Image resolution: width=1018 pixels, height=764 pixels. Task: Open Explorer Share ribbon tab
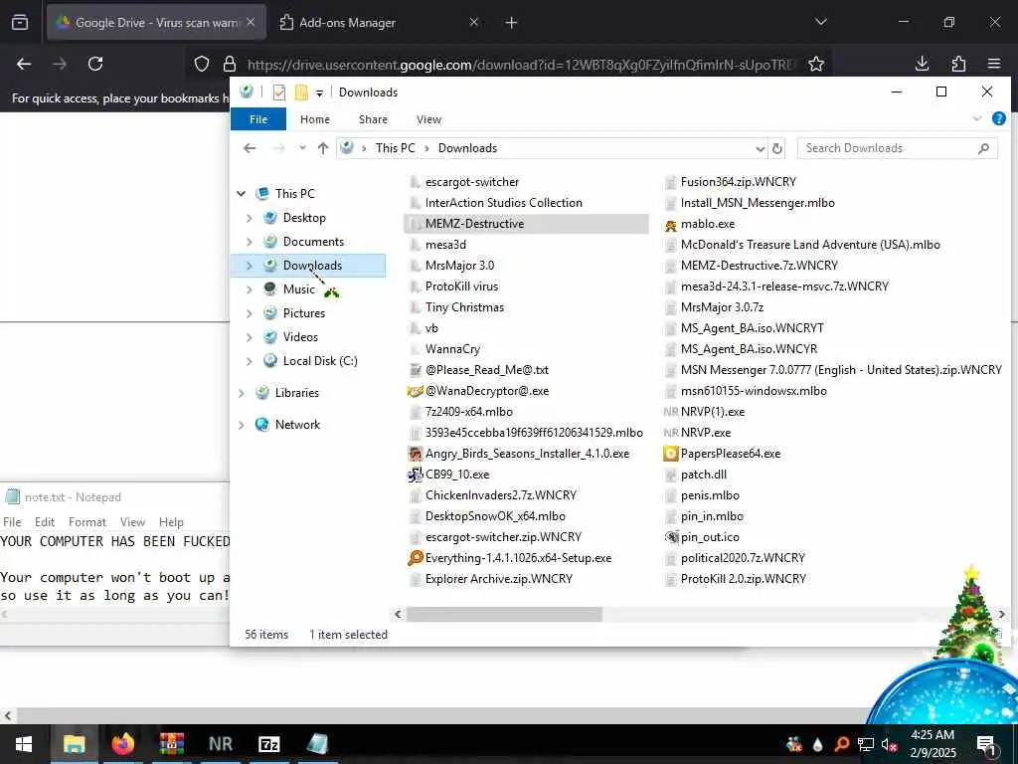click(374, 119)
